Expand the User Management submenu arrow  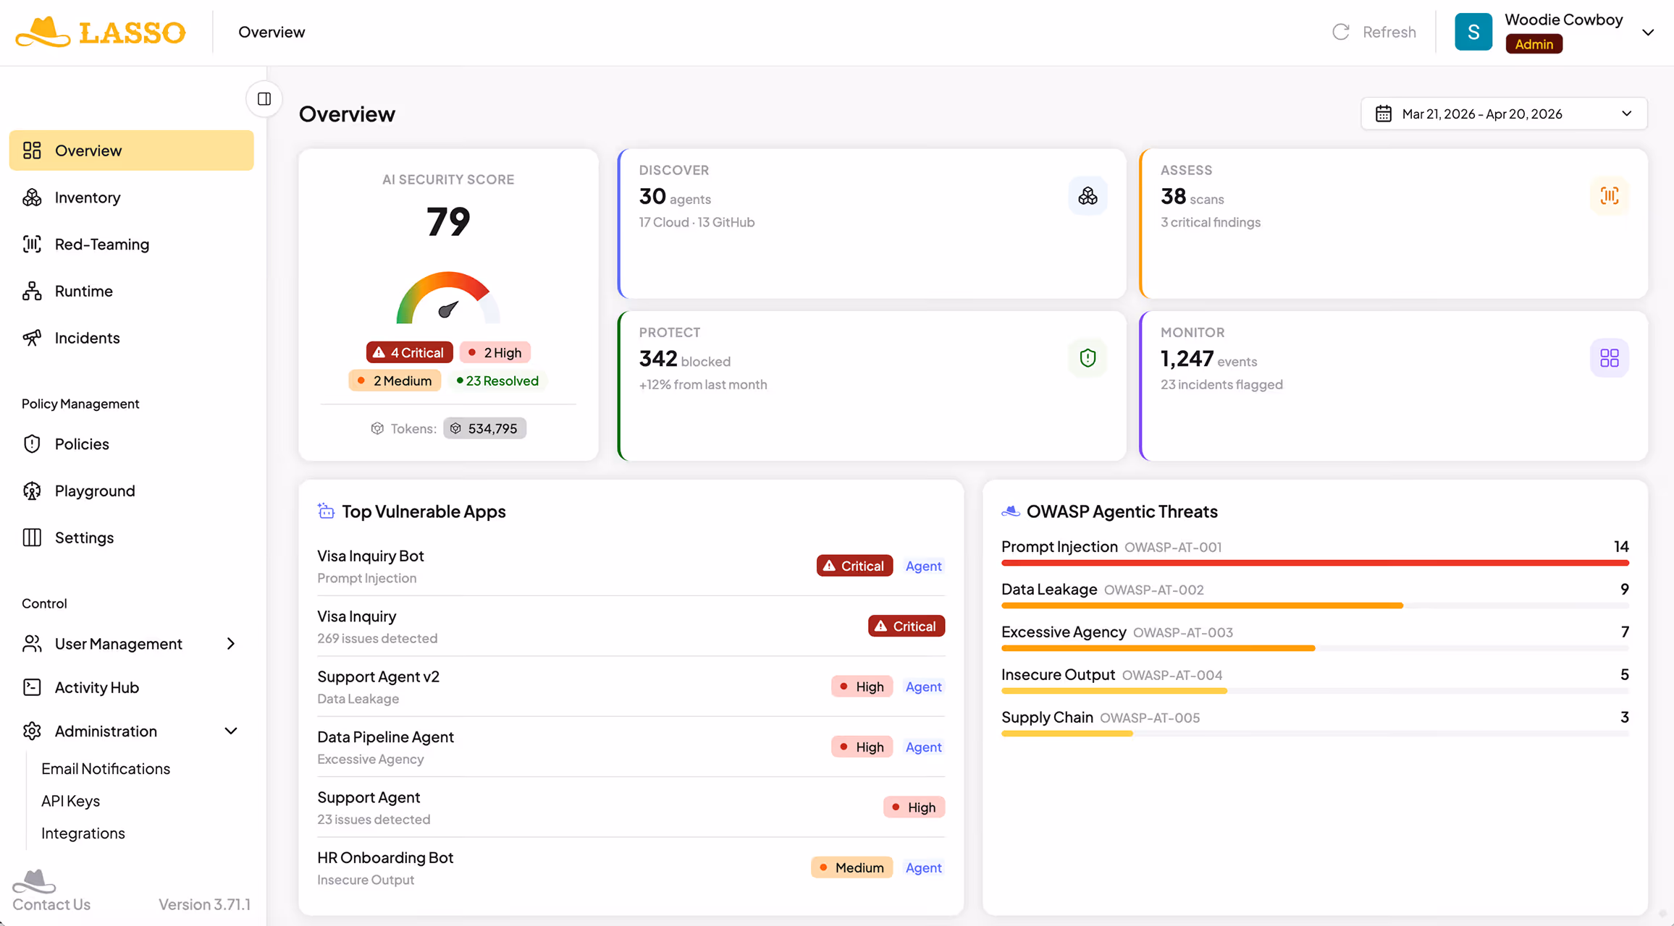pos(231,644)
